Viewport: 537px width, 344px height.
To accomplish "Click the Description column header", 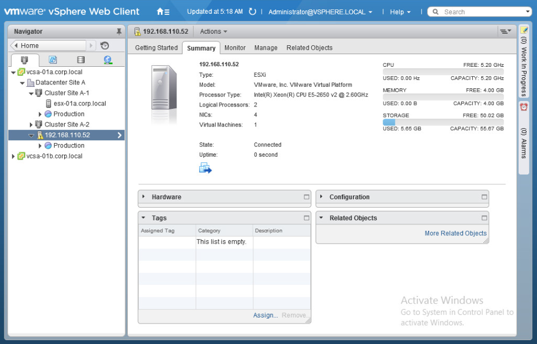I will (281, 231).
